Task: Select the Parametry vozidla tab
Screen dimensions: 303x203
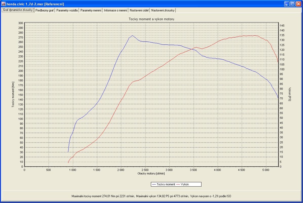Action: click(67, 10)
